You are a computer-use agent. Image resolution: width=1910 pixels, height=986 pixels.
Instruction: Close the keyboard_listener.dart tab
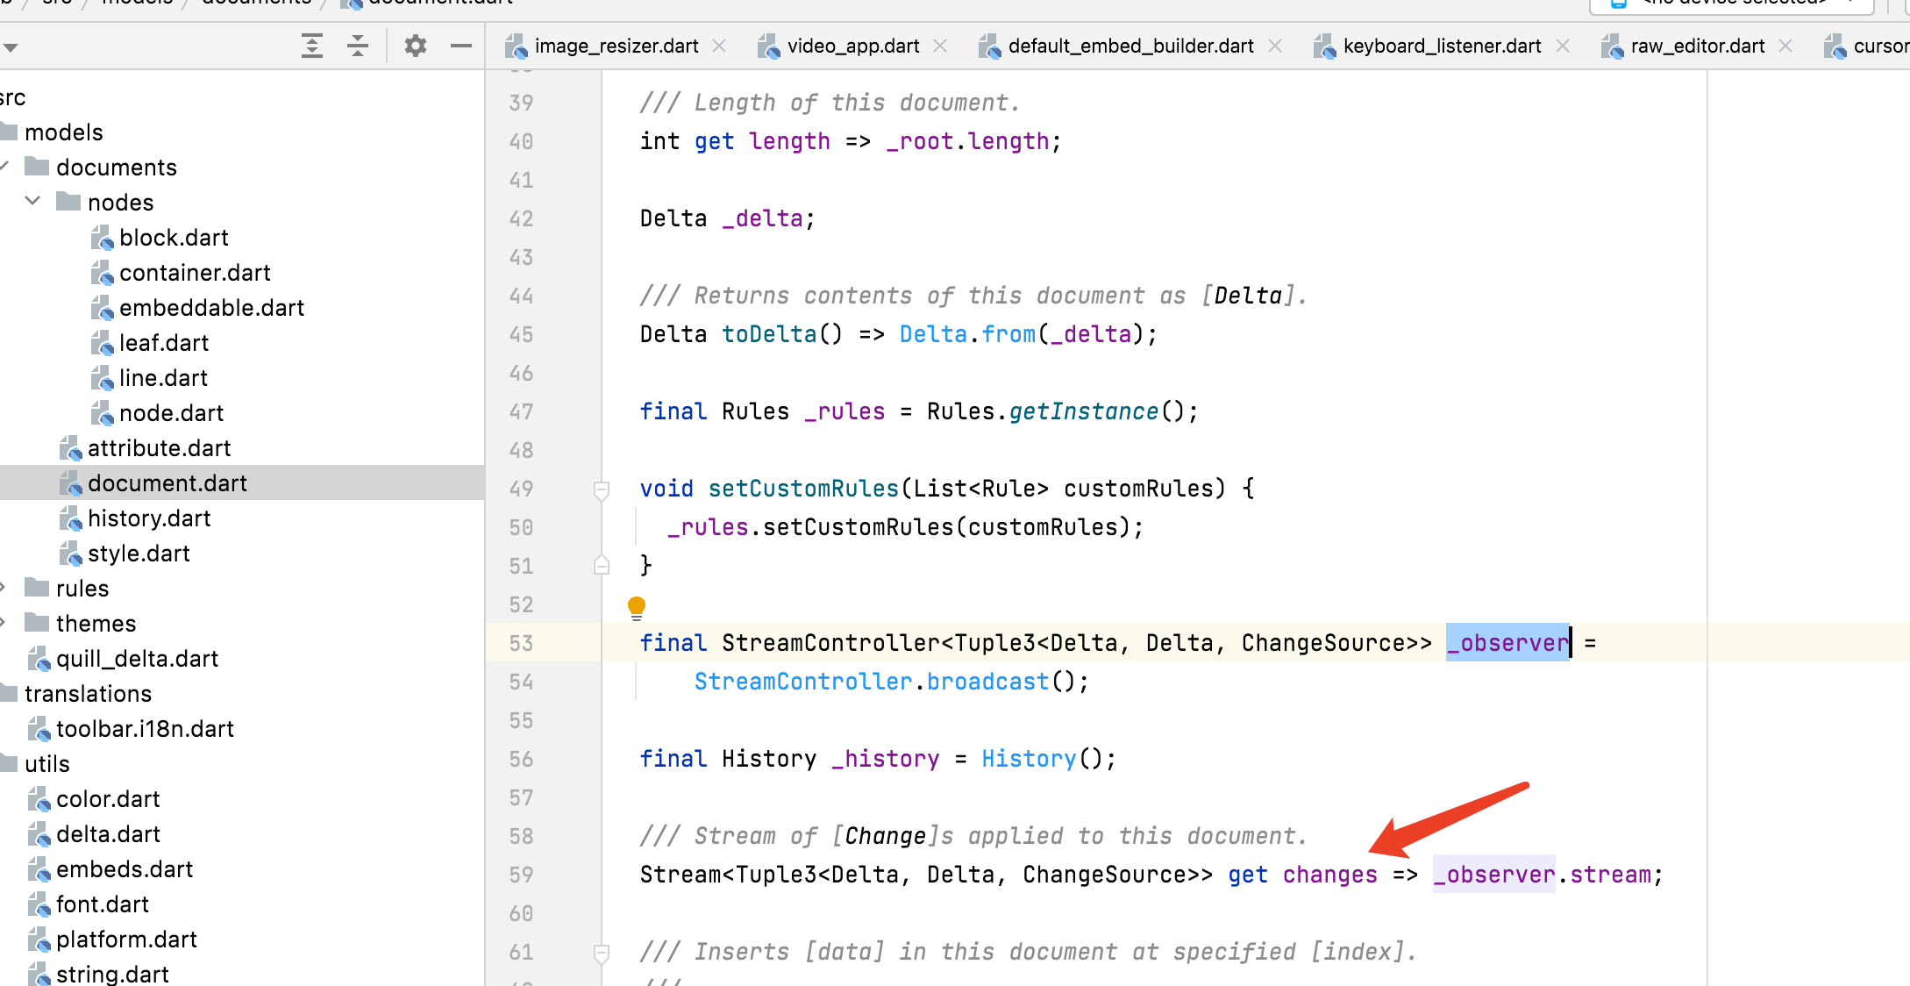(x=1562, y=46)
